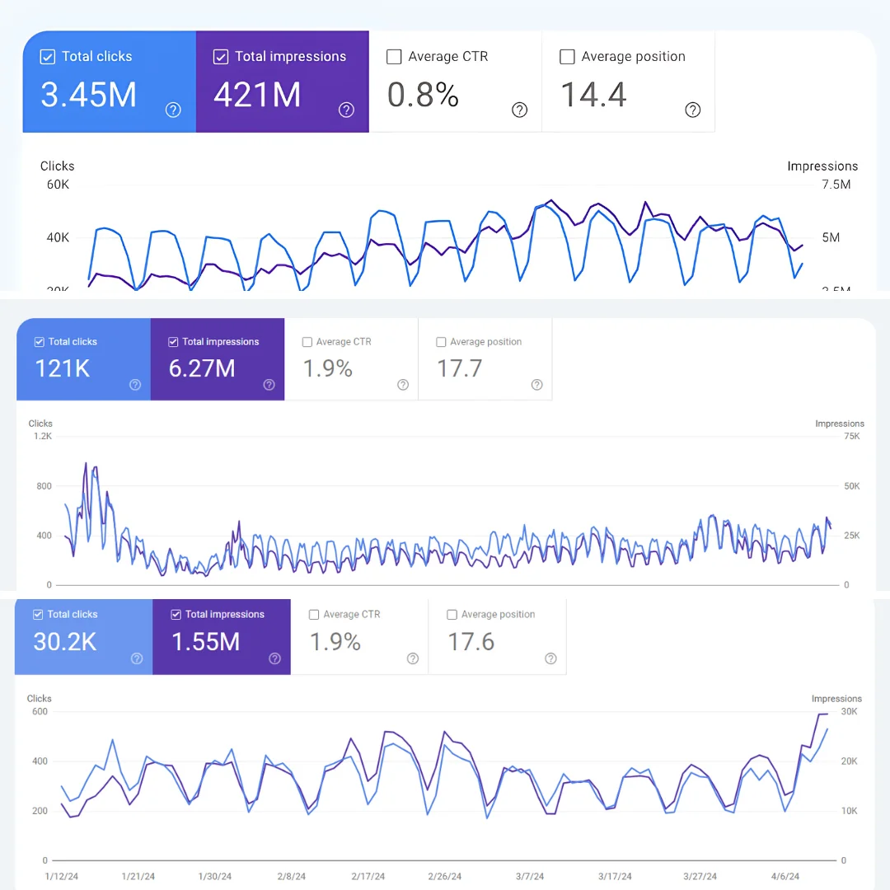Click help icon on 0.8% Average CTR card
This screenshot has width=890, height=890.
tap(519, 110)
